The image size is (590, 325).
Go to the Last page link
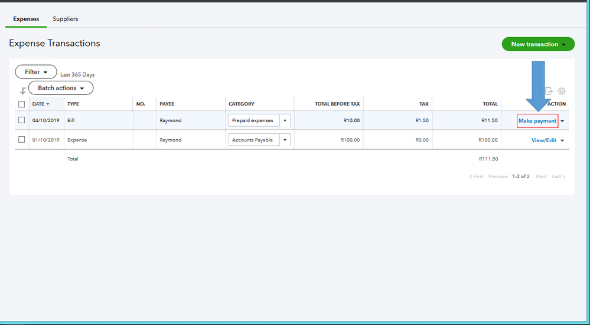tap(558, 176)
